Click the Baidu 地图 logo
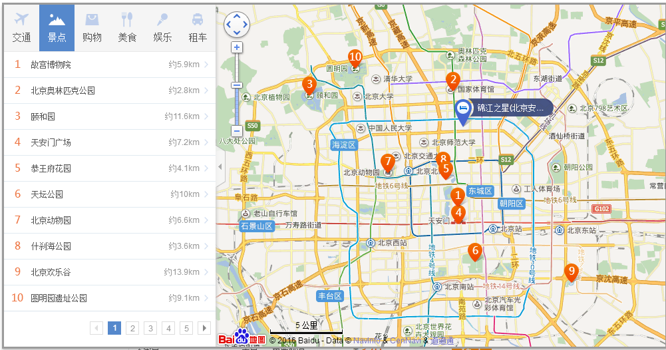The width and height of the screenshot is (666, 350). [242, 339]
